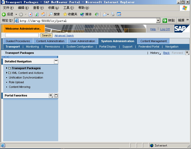Viewport: 191px width, 149px height.
Task: Select the Transport sub-tab
Action: [x=13, y=47]
